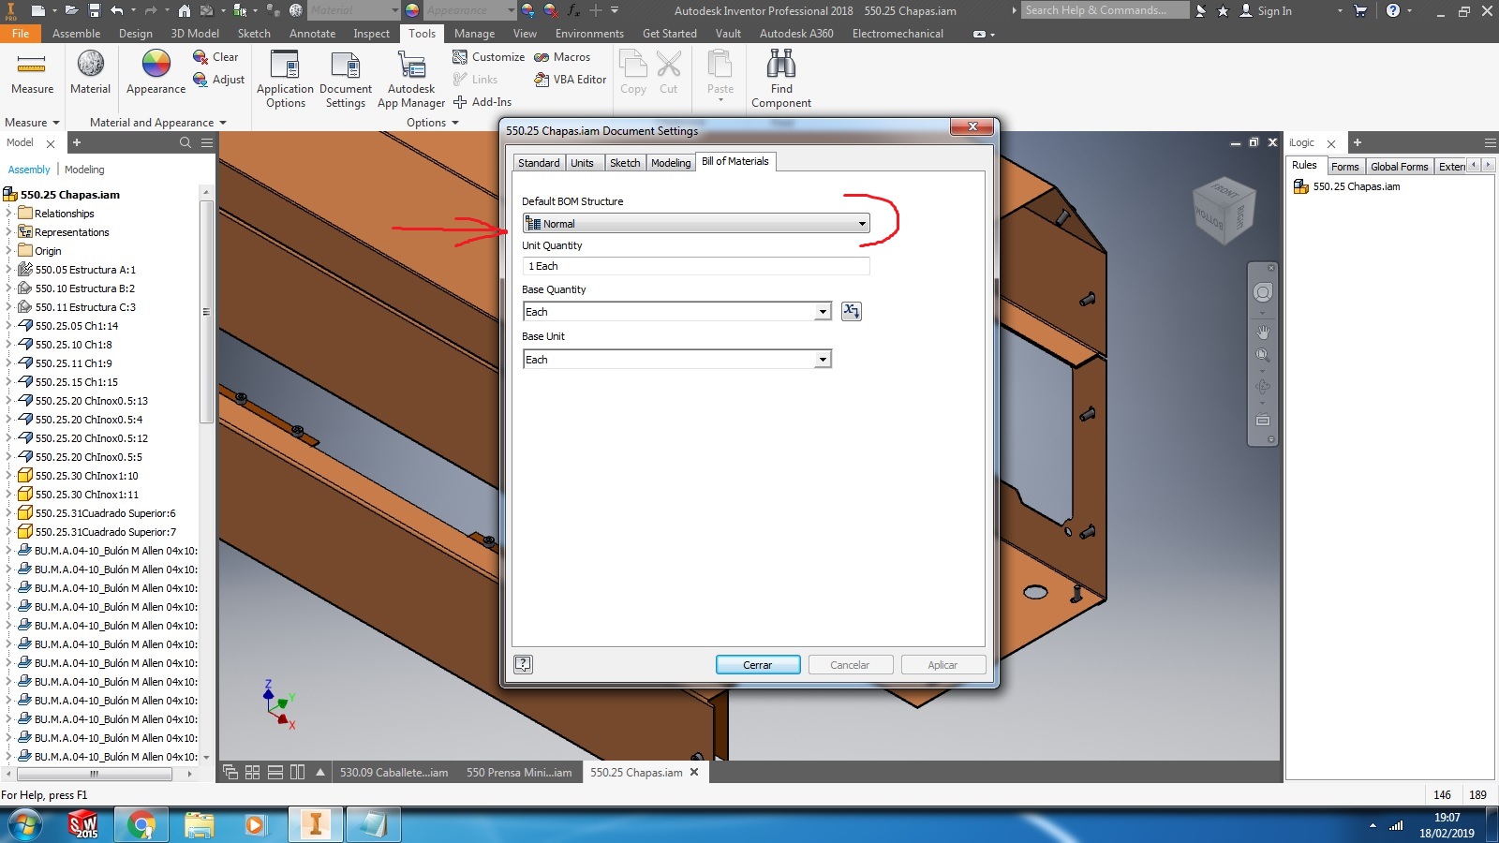Screen dimensions: 1499x843
Task: Open the Base Unit dropdown
Action: click(x=822, y=359)
